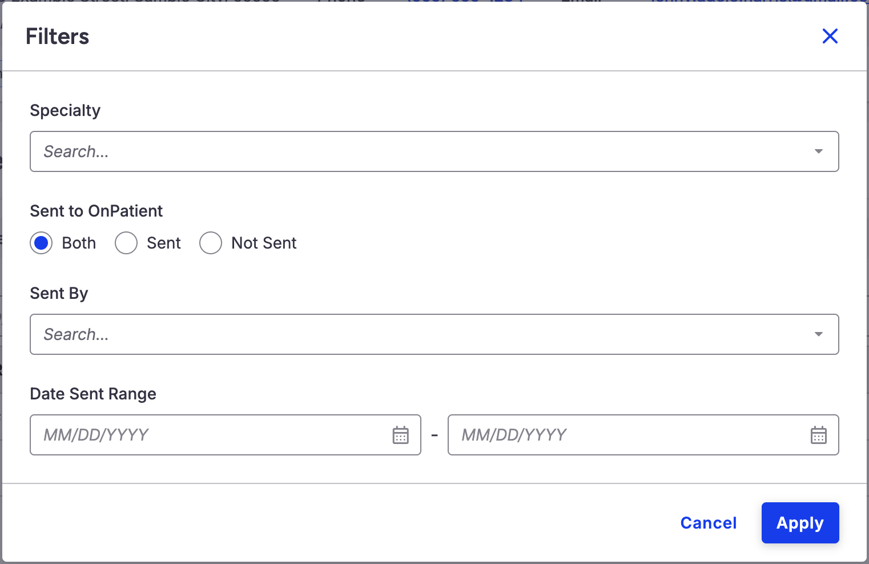Expand the Sent By dropdown arrow
The width and height of the screenshot is (869, 564).
[x=819, y=334]
